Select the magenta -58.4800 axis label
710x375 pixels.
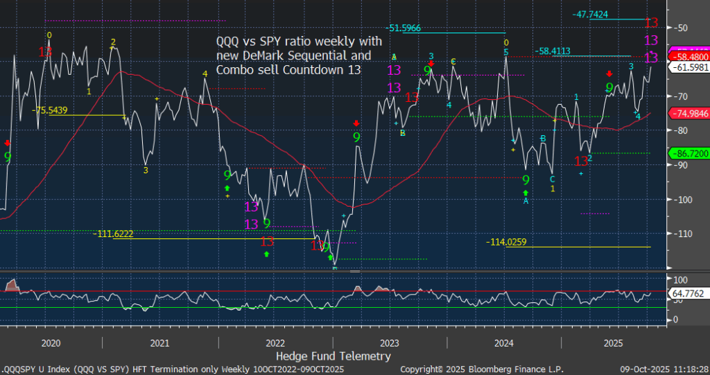687,55
